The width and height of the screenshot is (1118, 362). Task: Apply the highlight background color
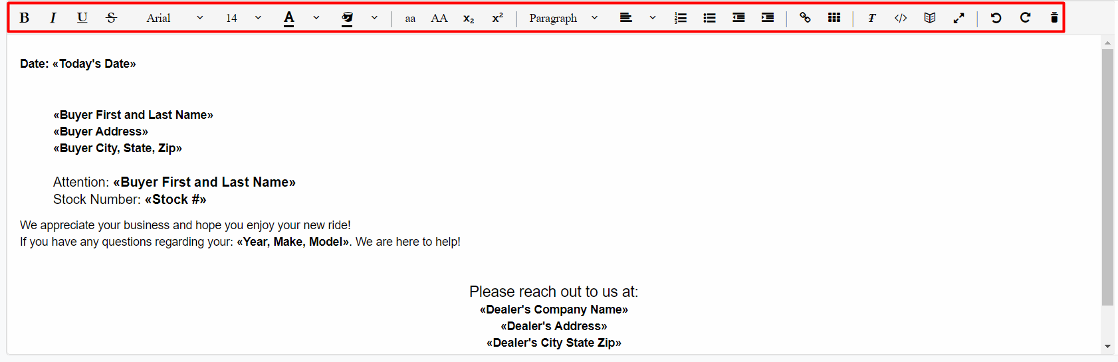point(347,18)
